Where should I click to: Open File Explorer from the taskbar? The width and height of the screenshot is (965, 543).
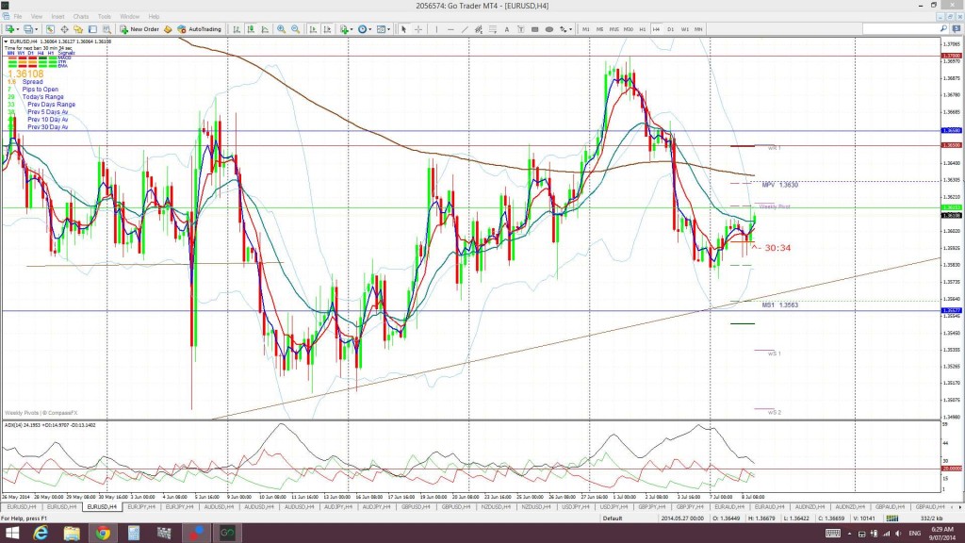[72, 534]
